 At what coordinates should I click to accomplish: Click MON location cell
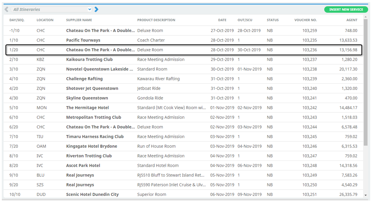(x=42, y=107)
